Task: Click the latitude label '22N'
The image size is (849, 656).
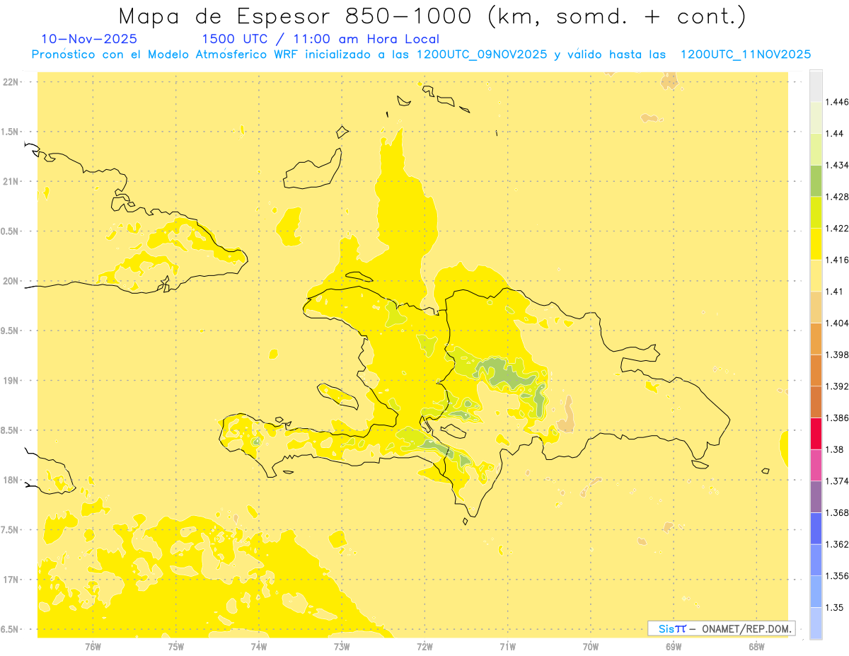Action: pyautogui.click(x=11, y=82)
